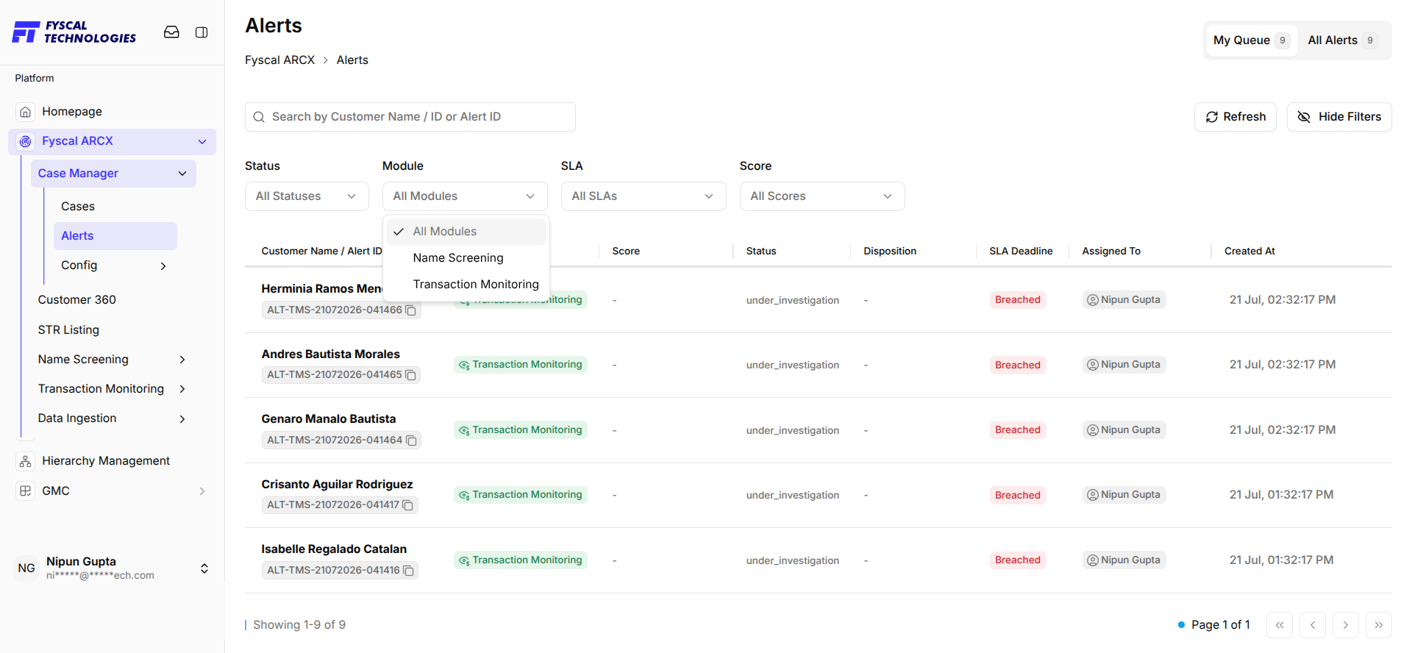Jump to the last page of results
The image size is (1412, 653).
pos(1379,625)
